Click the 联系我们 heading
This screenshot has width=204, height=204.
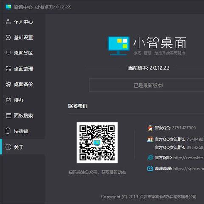click(x=78, y=106)
